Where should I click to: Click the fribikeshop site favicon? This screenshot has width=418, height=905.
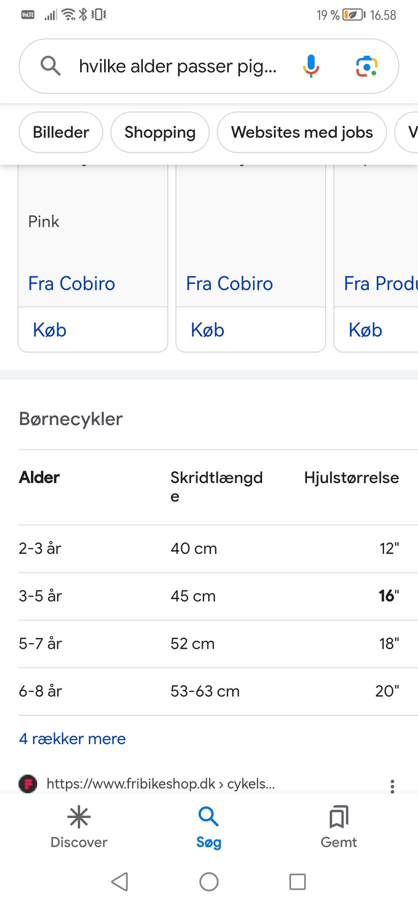[x=28, y=784]
